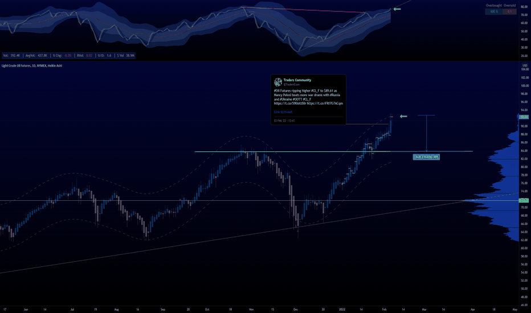Click the 'Feb' label on time axis
The image size is (531, 313).
click(384, 309)
